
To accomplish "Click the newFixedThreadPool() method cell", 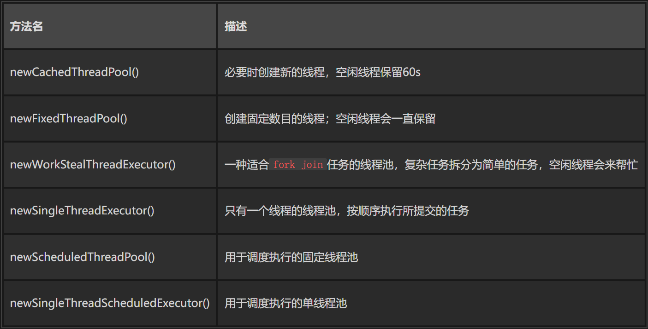I will point(69,119).
